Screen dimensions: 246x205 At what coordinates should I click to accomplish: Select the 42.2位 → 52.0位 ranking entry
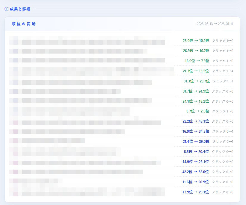pos(196,172)
